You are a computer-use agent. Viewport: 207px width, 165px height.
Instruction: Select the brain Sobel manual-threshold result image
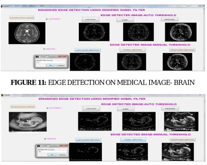click(131, 62)
